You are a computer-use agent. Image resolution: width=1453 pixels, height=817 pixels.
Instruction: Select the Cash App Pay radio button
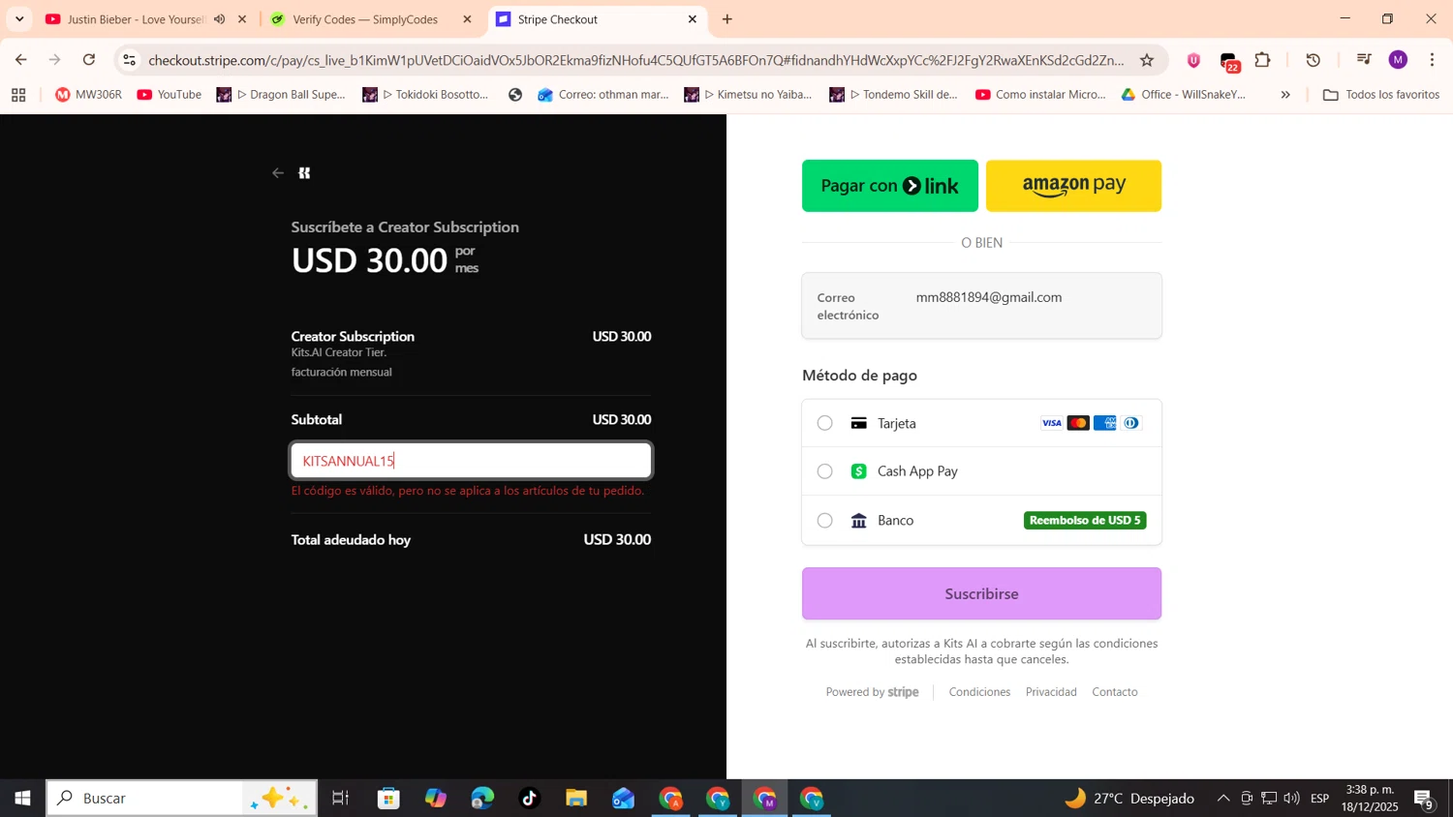click(x=824, y=471)
